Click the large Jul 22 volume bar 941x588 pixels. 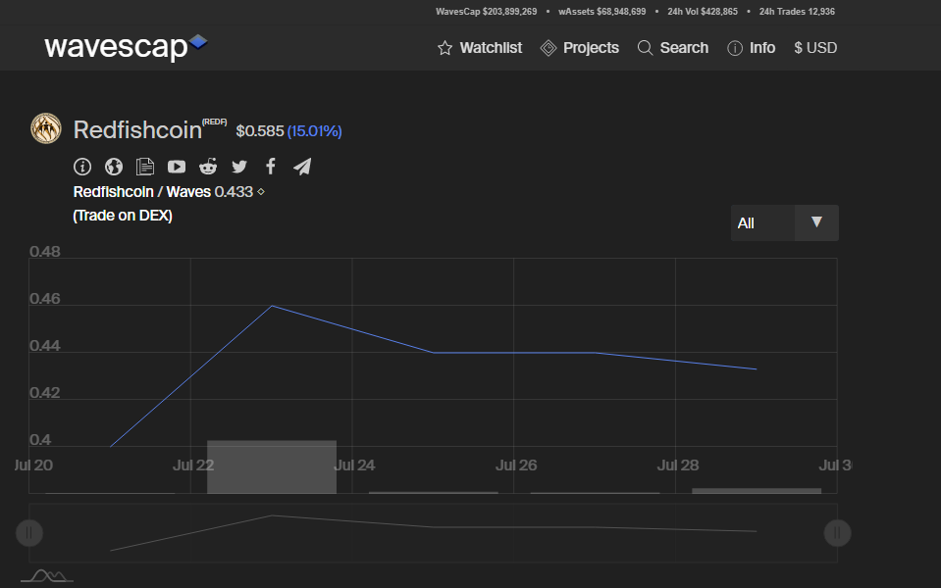[x=272, y=466]
